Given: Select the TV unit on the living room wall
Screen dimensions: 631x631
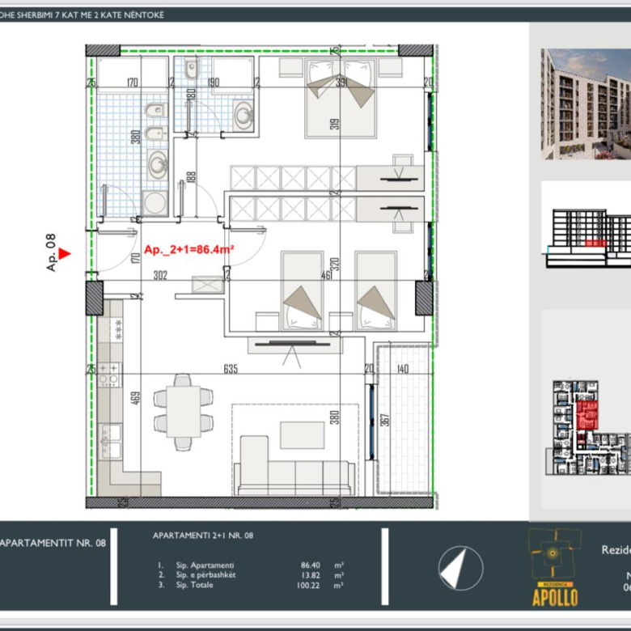Looking at the screenshot, I should pyautogui.click(x=293, y=345).
